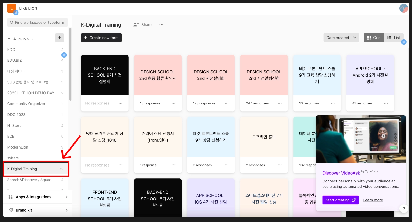Open DESIGN SCHOOL 2nd 사전설명회 form
The width and height of the screenshot is (412, 222).
click(211, 75)
